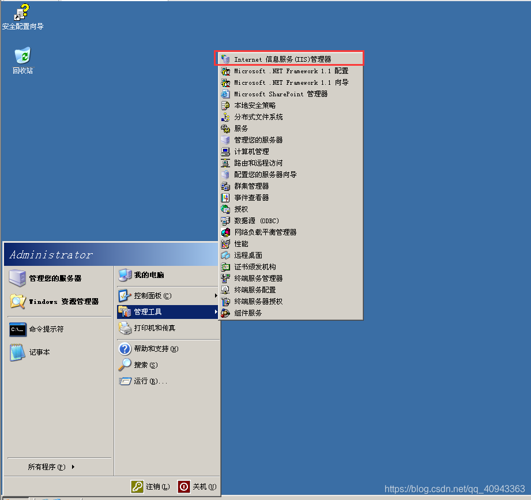Click the 终端服务配置 icon
Image resolution: width=531 pixels, height=500 pixels.
pos(225,290)
